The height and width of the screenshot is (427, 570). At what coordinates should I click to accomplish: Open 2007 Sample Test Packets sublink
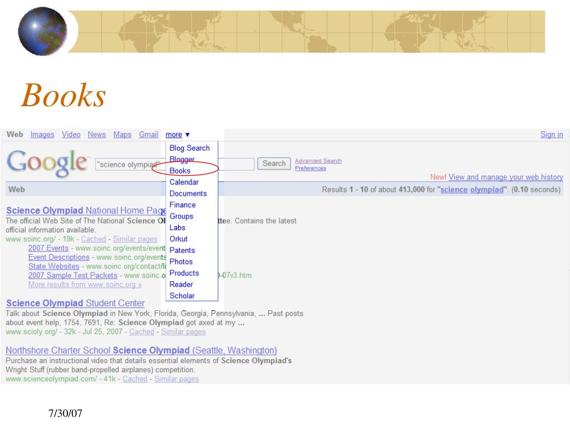click(73, 275)
